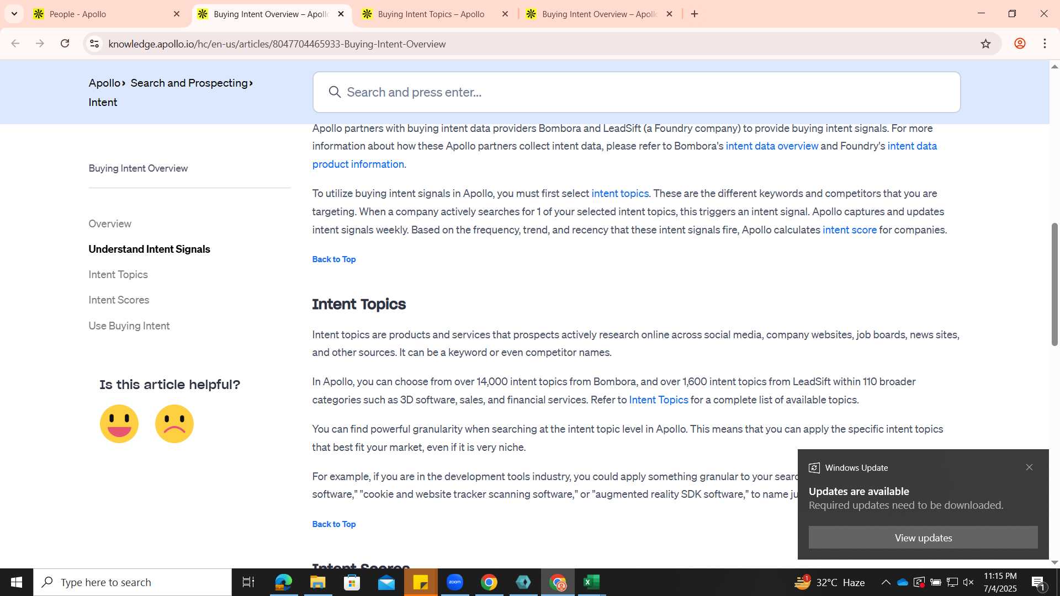Open the clock showing 11:15 PM
Image resolution: width=1060 pixels, height=596 pixels.
(1000, 582)
